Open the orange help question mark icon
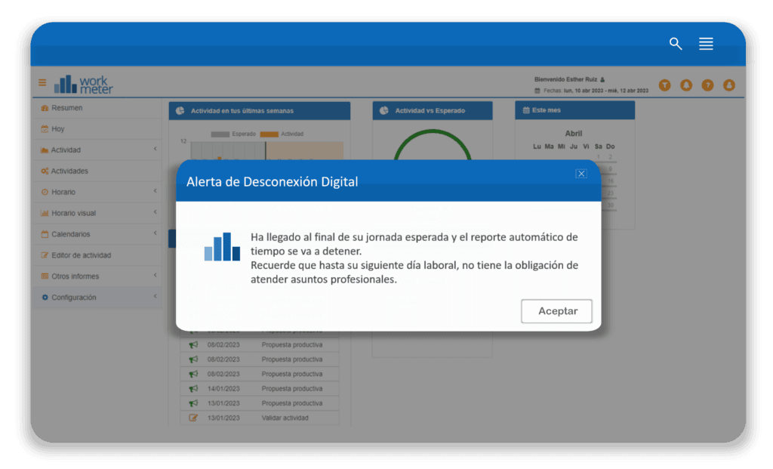Image resolution: width=773 pixels, height=469 pixels. (x=707, y=85)
